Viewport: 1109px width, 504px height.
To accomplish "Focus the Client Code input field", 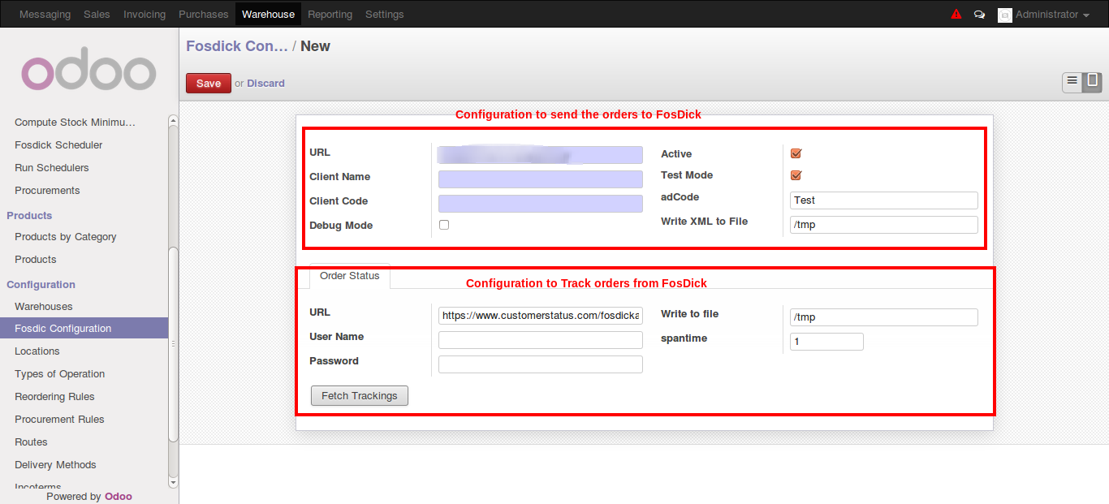I will (541, 204).
